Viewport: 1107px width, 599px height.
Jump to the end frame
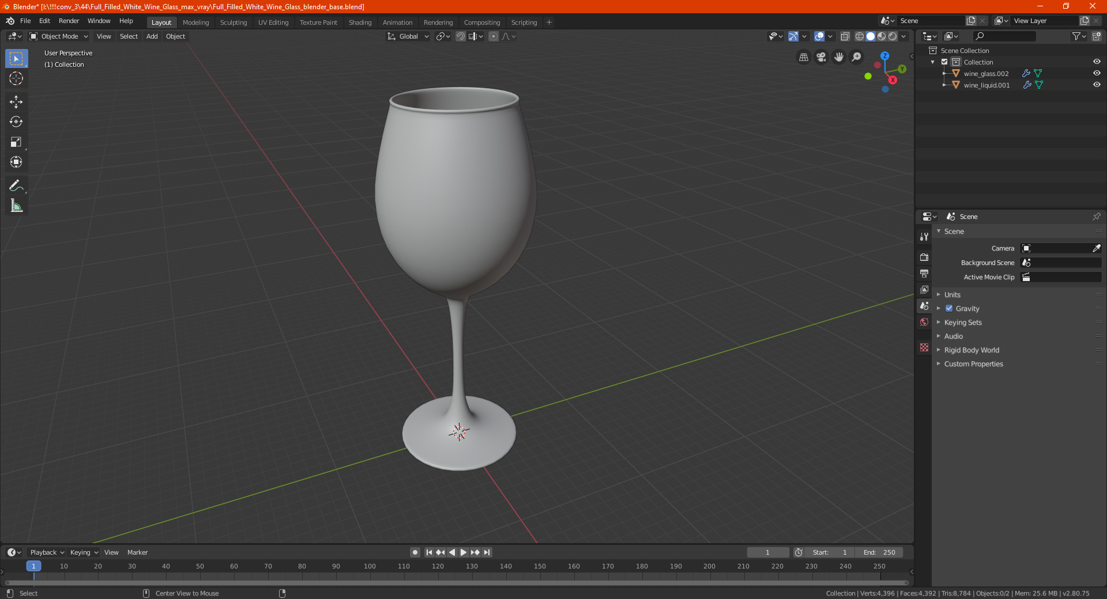point(487,552)
